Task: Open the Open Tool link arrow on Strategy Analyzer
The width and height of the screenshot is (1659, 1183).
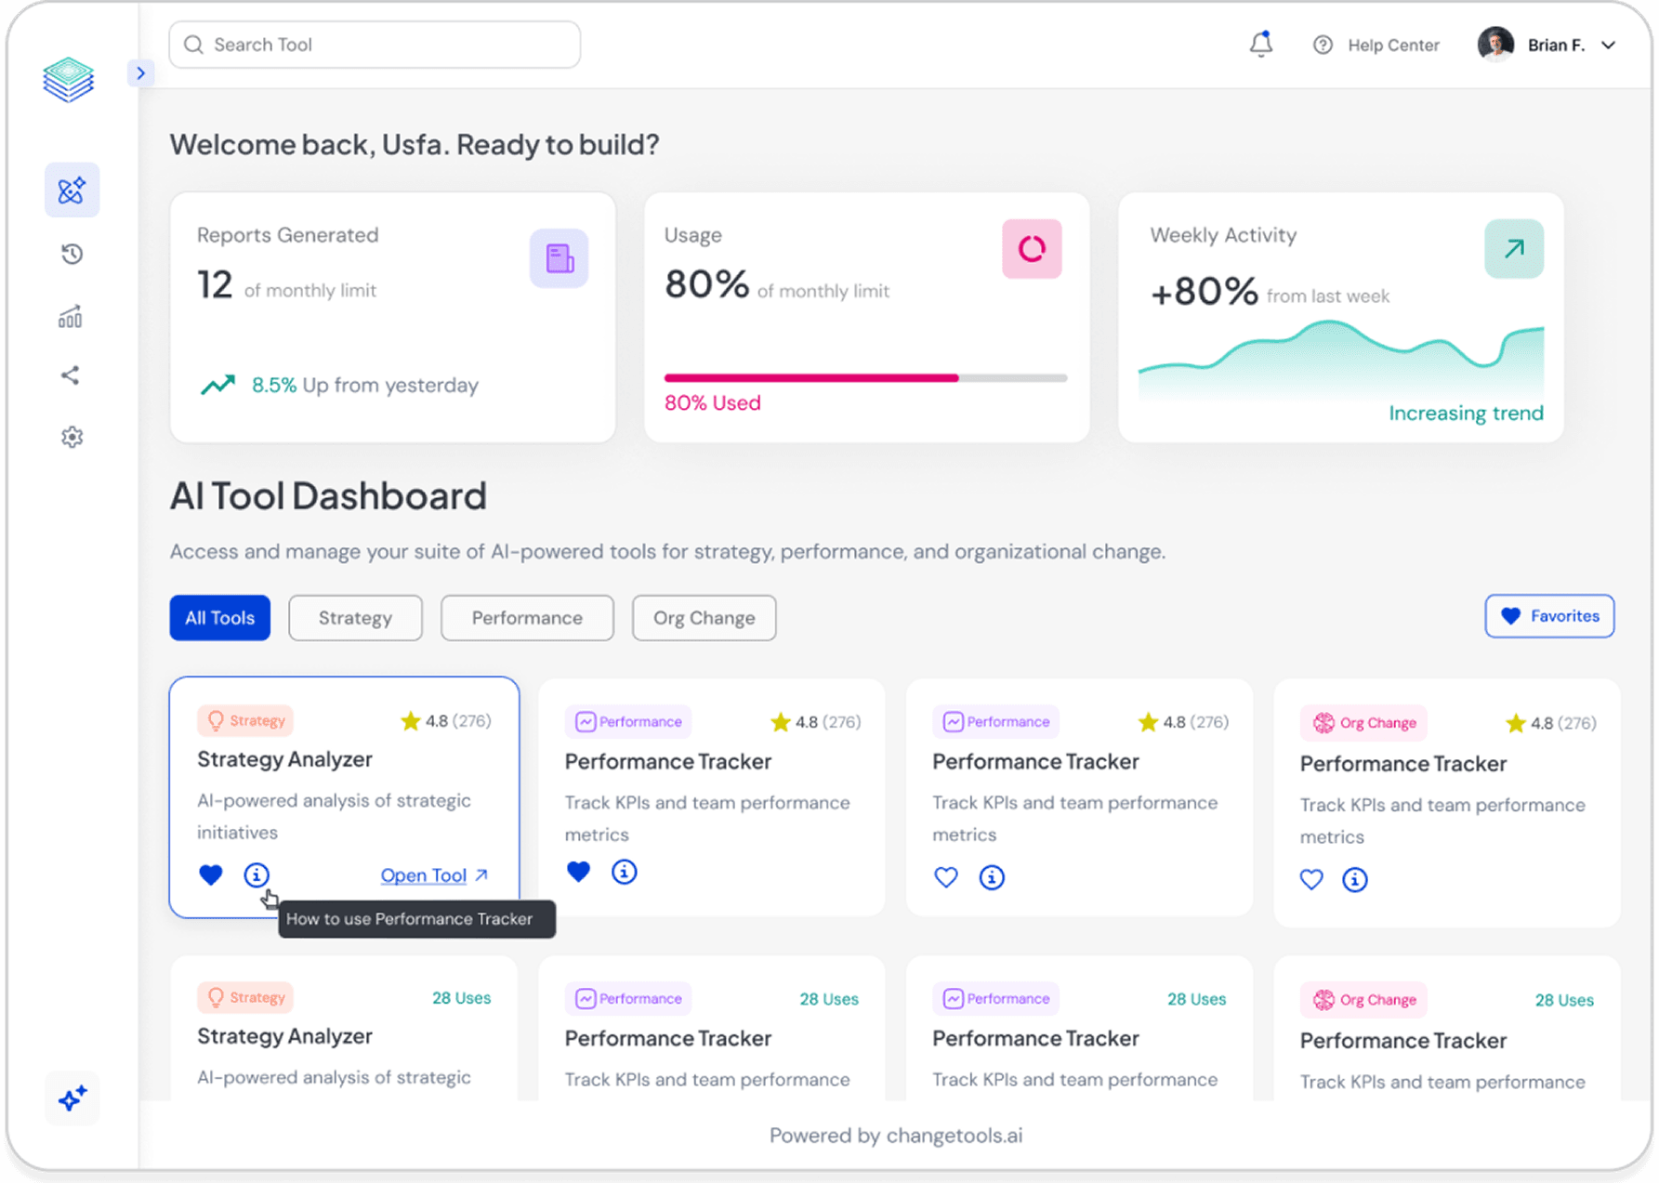Action: 481,874
